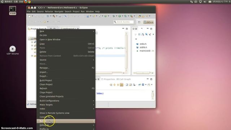Click the Quick Access search field
The image size is (231, 130).
click(123, 22)
